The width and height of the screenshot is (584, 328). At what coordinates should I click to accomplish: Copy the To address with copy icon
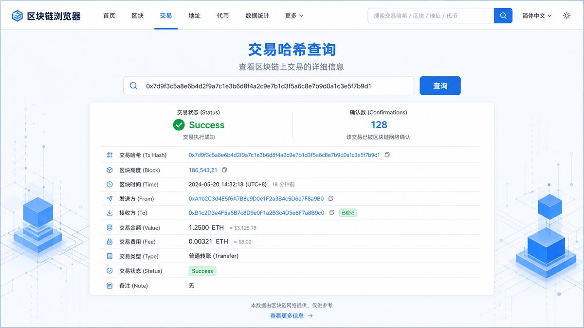click(332, 213)
